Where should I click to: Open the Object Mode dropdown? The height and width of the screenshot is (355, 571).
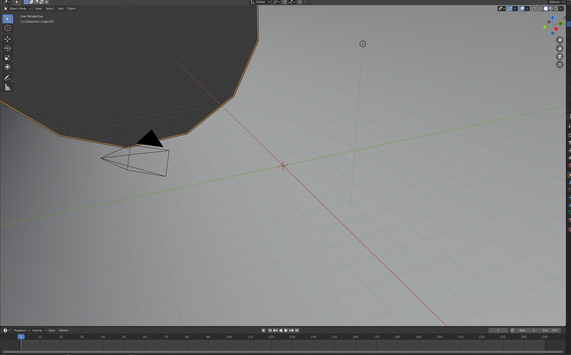(x=17, y=9)
